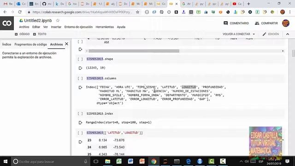Open Microsoft Edge from the taskbar
Screen dimensions: 295x166
pyautogui.click(x=189, y=161)
